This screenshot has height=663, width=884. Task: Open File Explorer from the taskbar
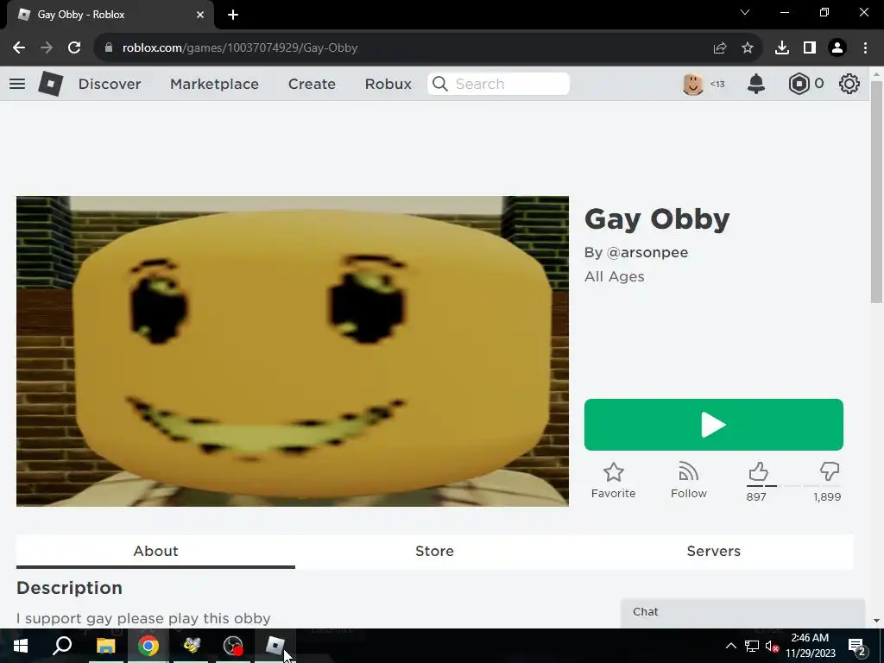[x=105, y=646]
